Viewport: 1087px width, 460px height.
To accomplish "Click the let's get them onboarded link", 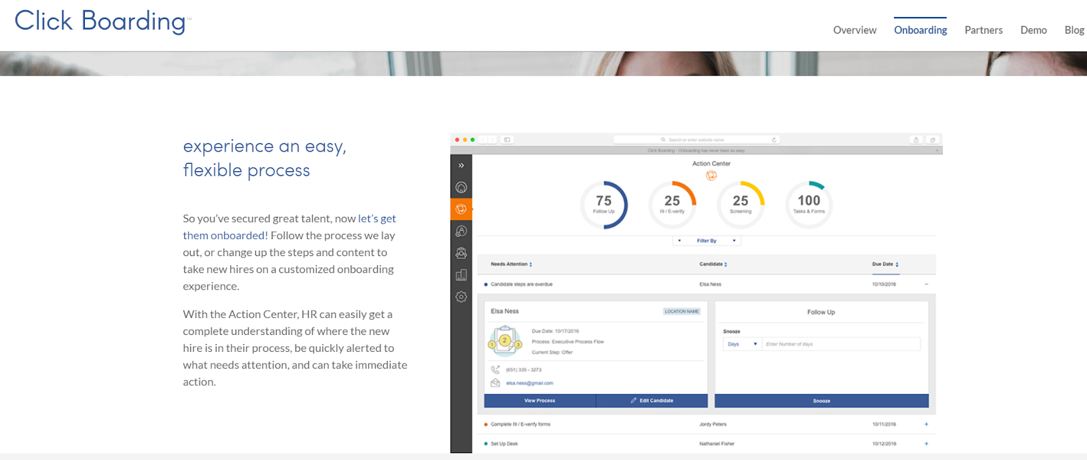I will [289, 227].
